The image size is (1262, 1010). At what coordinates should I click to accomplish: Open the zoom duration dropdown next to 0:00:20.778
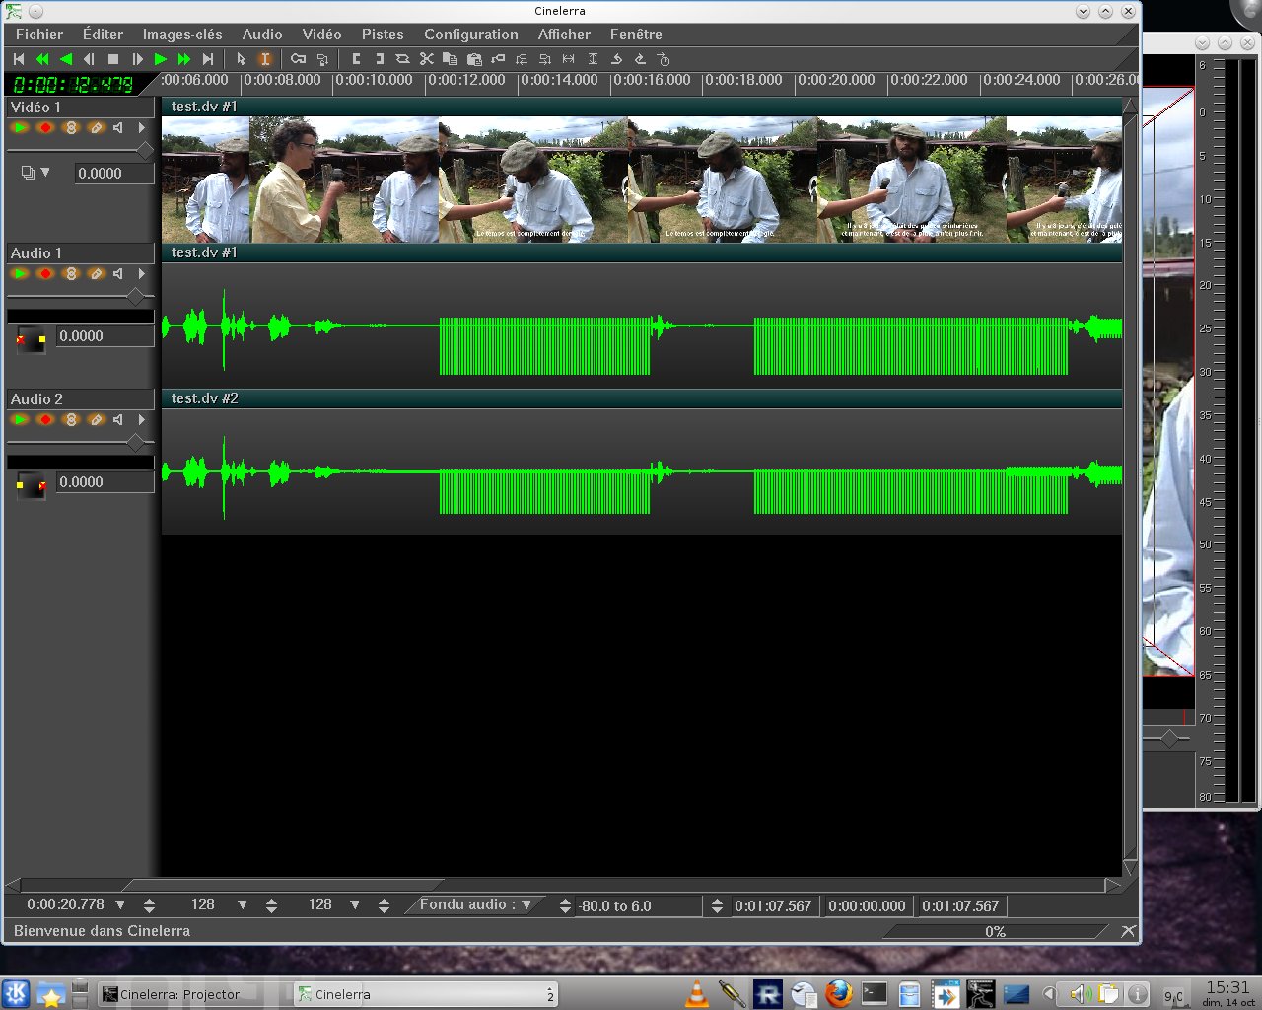pos(120,904)
